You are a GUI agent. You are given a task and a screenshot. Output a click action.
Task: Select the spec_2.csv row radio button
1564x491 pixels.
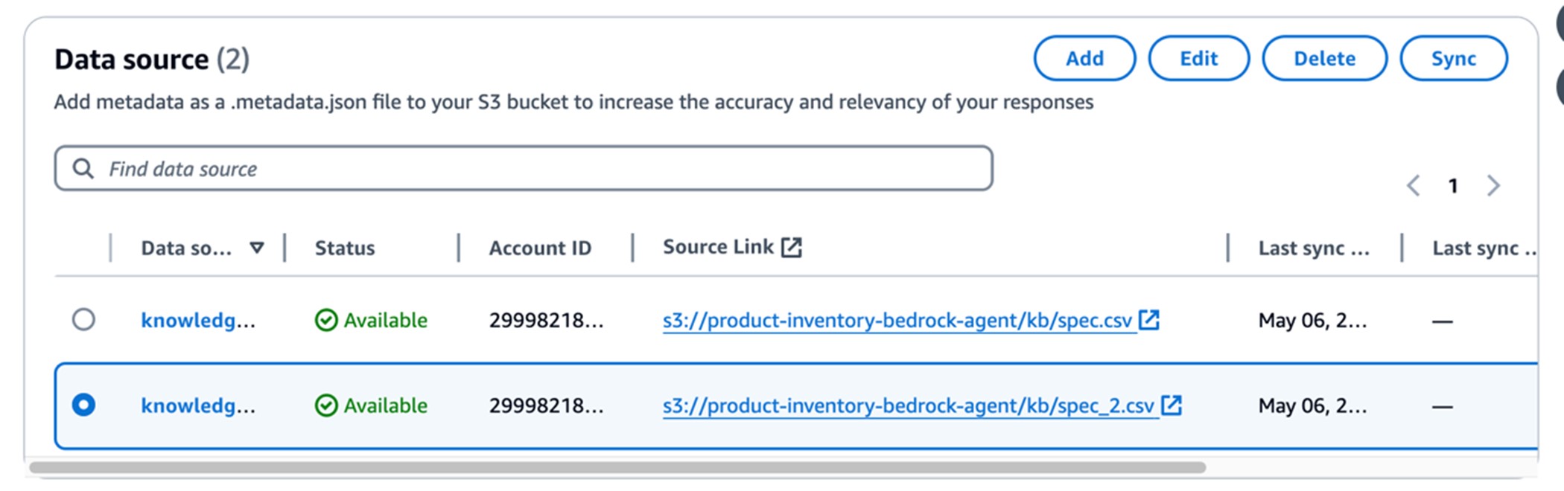pyautogui.click(x=83, y=405)
